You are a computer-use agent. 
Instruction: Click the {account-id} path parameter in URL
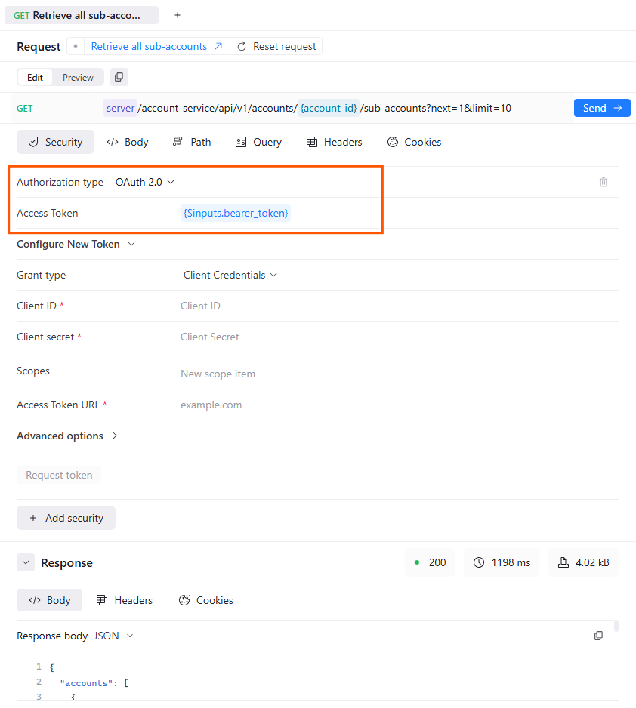pos(329,109)
